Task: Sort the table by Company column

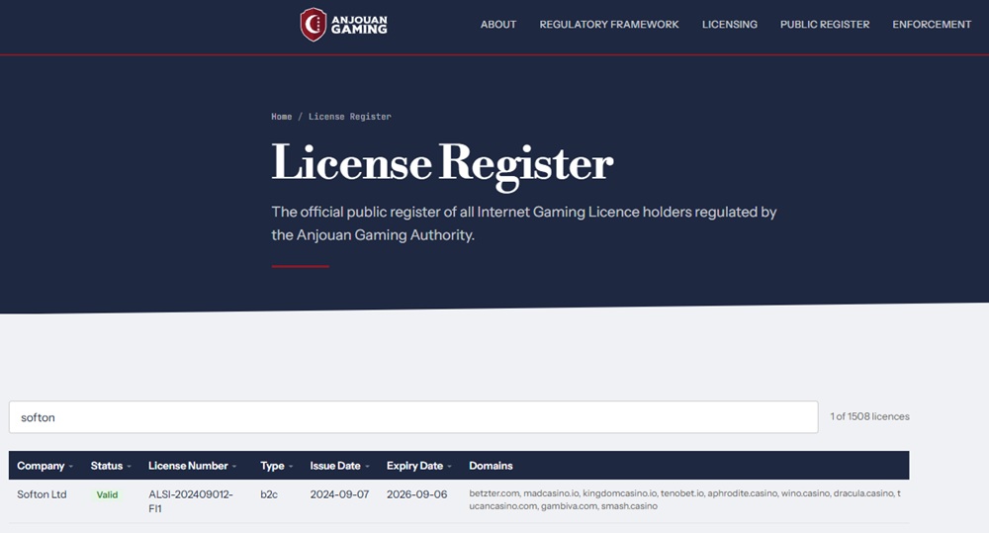Action: 45,466
